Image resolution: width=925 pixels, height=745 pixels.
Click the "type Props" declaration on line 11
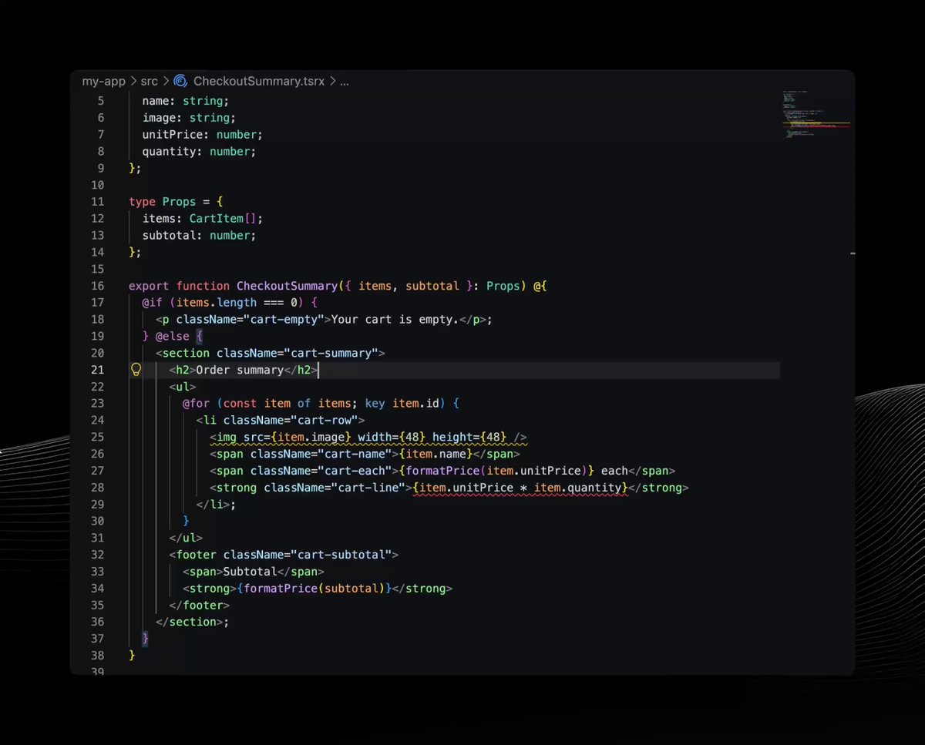coord(163,202)
